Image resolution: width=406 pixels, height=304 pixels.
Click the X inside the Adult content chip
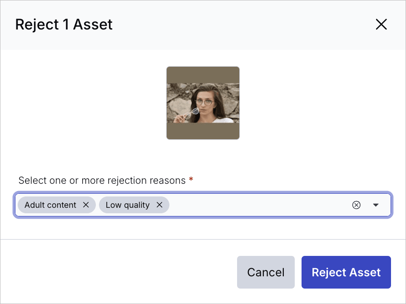pyautogui.click(x=86, y=205)
